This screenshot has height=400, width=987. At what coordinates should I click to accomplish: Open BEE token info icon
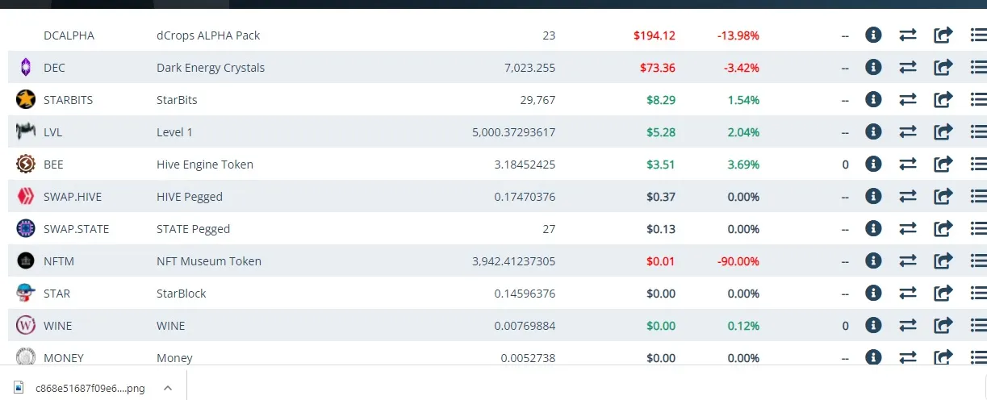coord(872,165)
